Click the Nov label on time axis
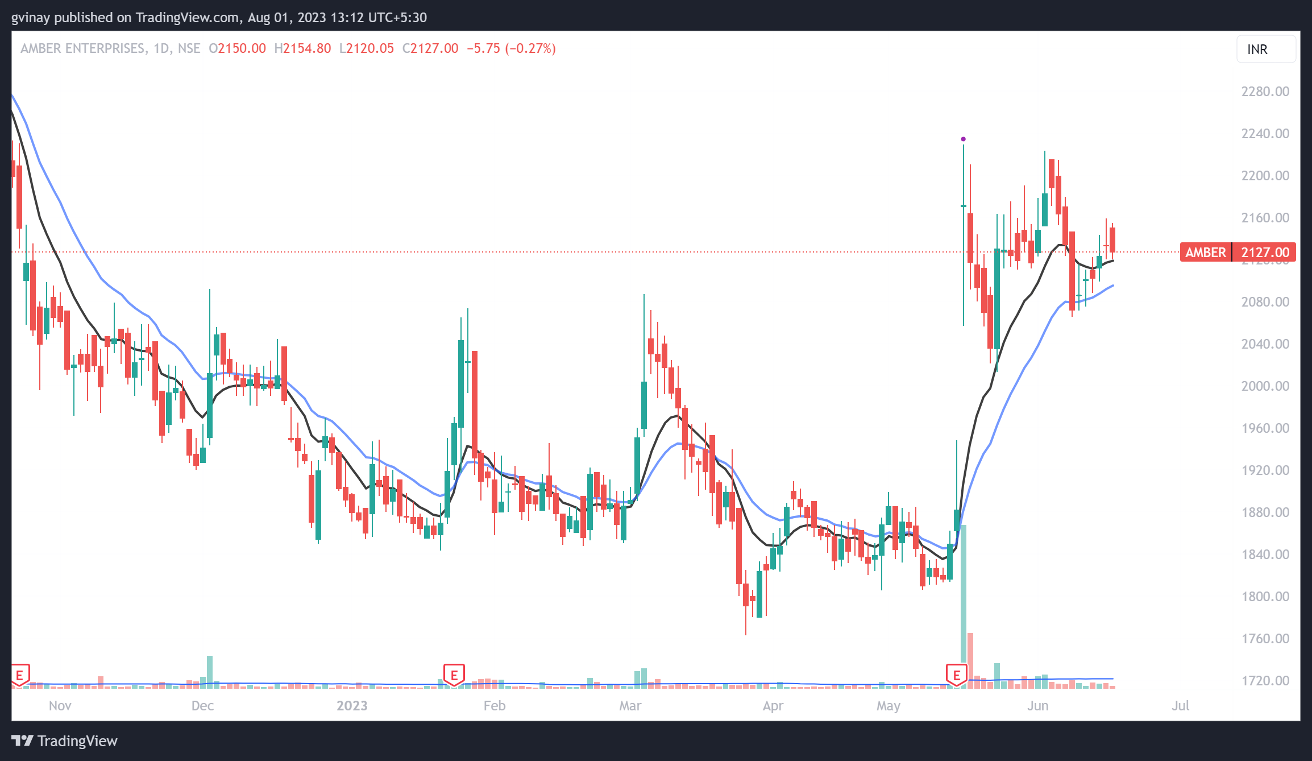Screen dimensions: 1312x761 point(60,706)
